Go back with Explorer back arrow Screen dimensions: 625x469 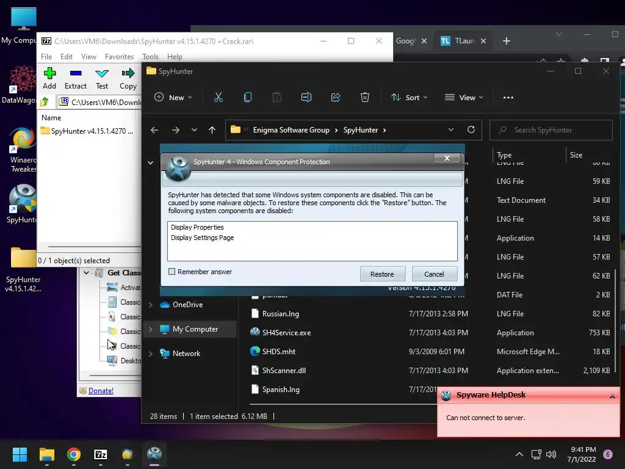click(154, 130)
